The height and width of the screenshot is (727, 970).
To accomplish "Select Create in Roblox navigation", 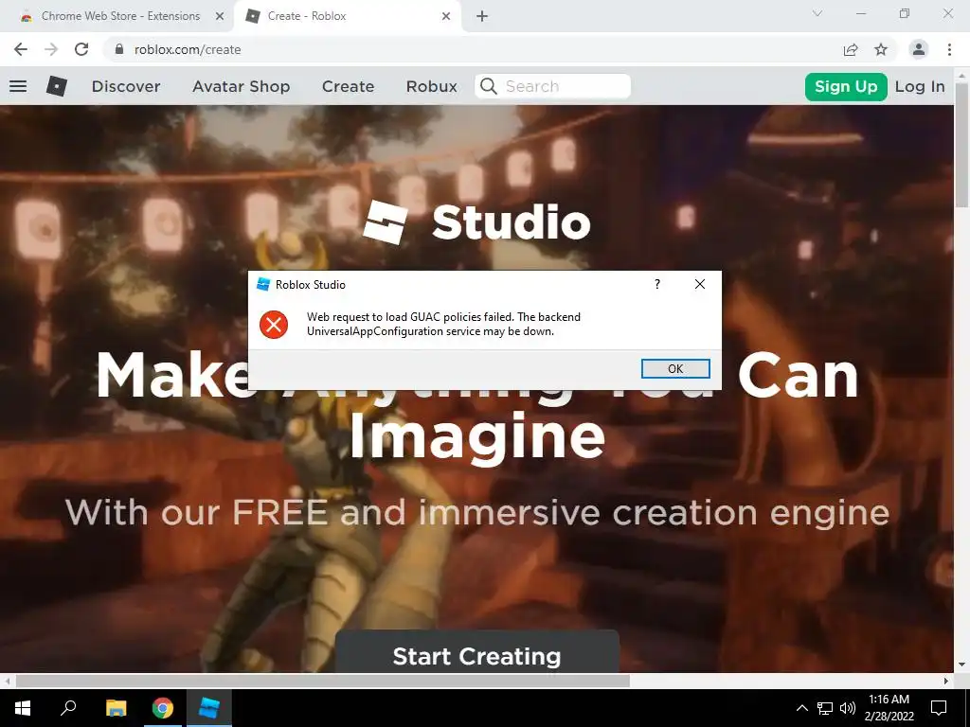I will 348,86.
